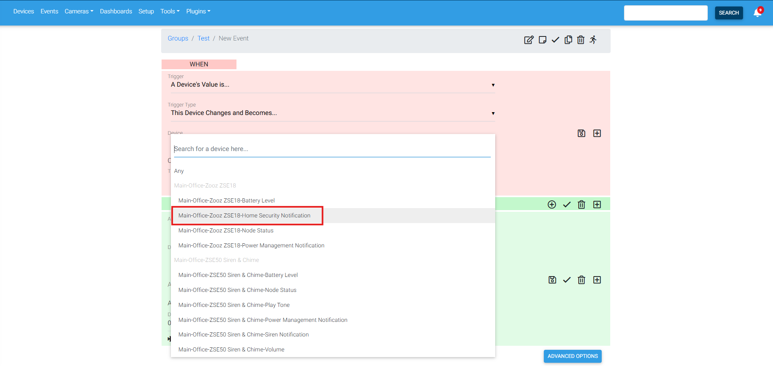Select Main-Office-Zooz ZSE18-Power Management Notification
The image size is (773, 366).
pyautogui.click(x=333, y=245)
